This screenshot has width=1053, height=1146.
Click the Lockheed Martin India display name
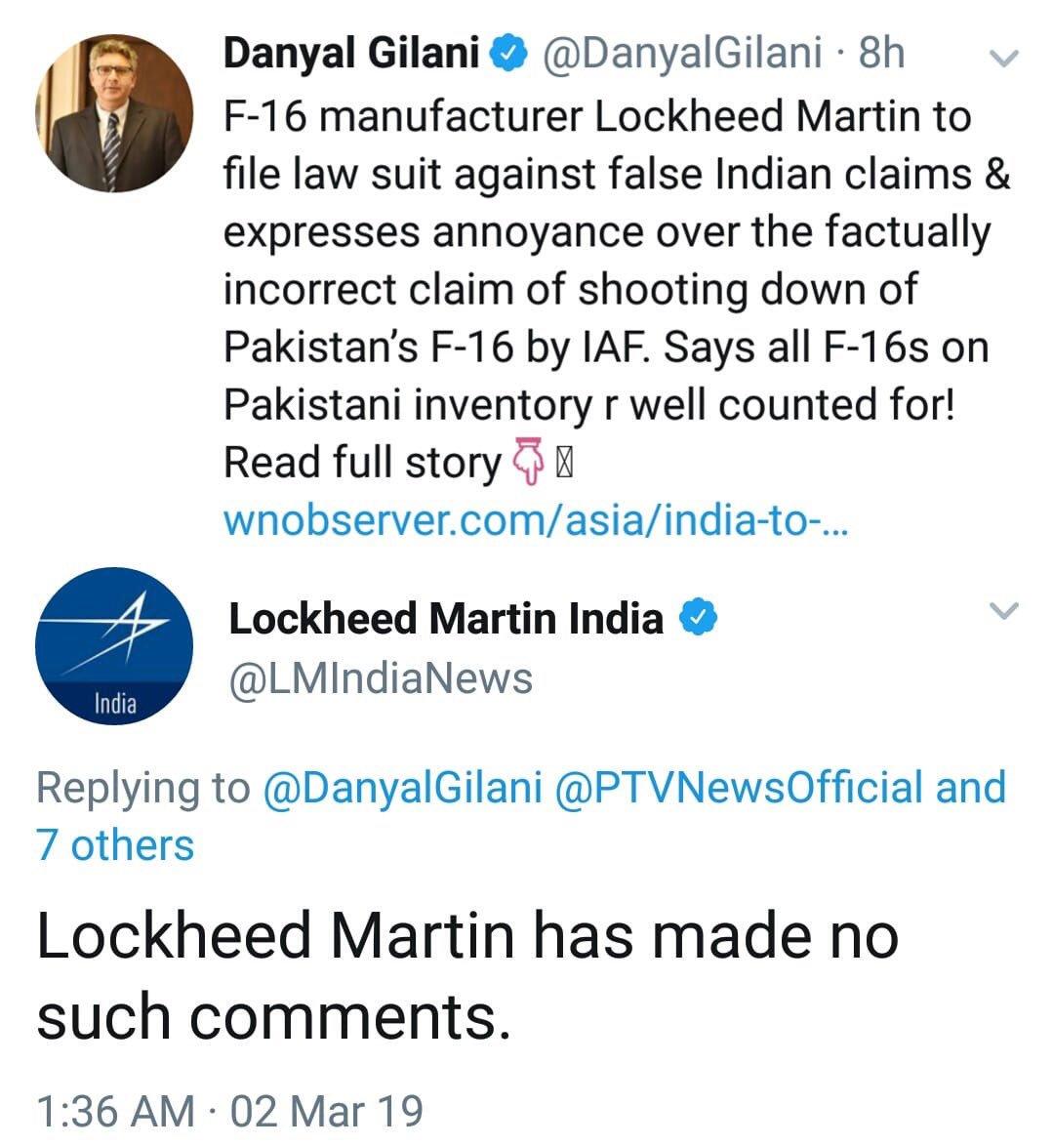[446, 618]
